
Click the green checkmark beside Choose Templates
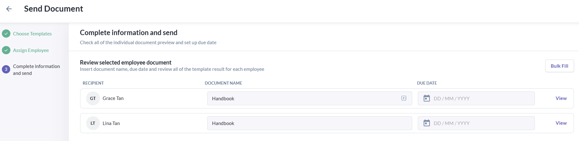pos(6,34)
